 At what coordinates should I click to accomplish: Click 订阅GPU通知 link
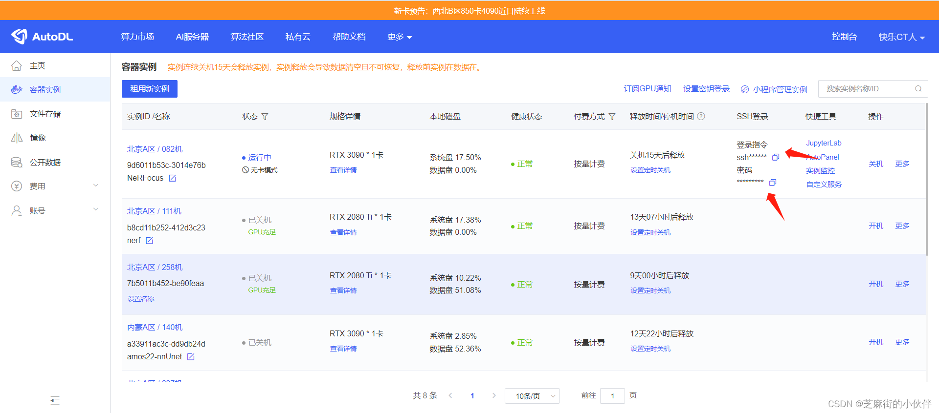point(647,89)
